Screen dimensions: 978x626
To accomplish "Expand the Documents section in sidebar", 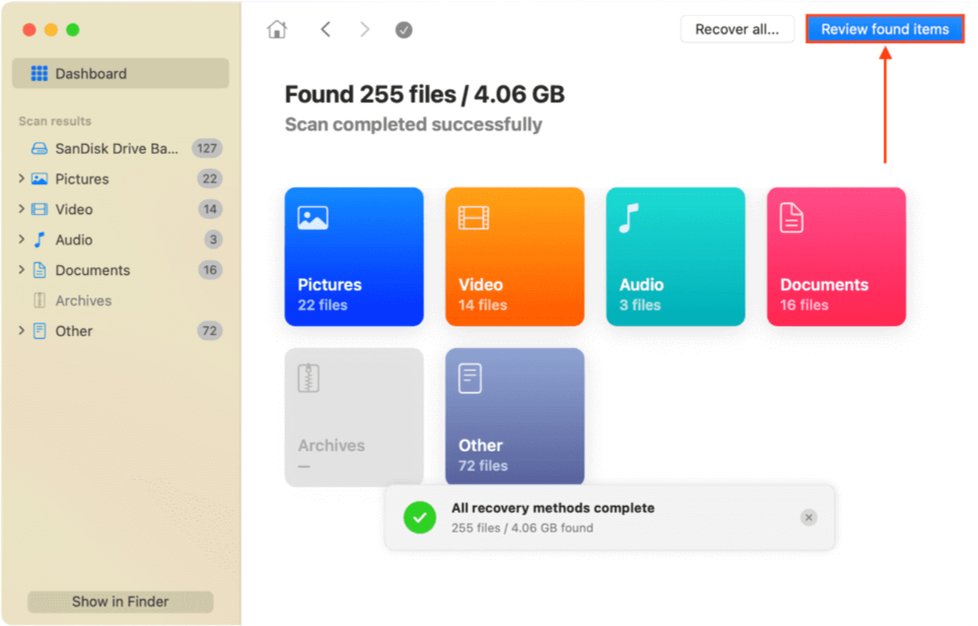I will (x=22, y=270).
